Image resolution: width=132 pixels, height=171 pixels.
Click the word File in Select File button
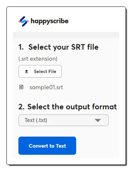52,71
